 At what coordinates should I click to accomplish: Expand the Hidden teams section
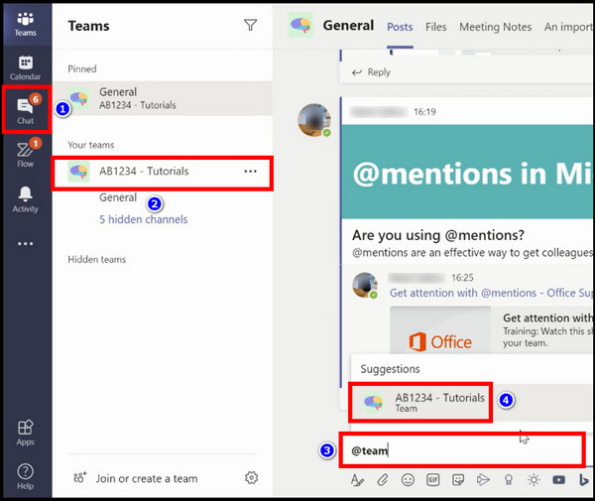click(x=97, y=260)
